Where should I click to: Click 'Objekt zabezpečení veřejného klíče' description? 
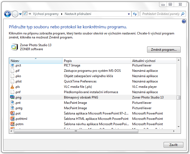click(88, 76)
